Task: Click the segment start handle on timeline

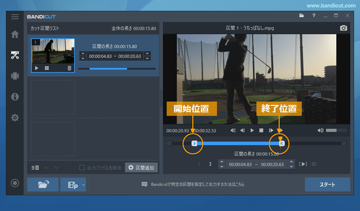Action: [x=194, y=143]
